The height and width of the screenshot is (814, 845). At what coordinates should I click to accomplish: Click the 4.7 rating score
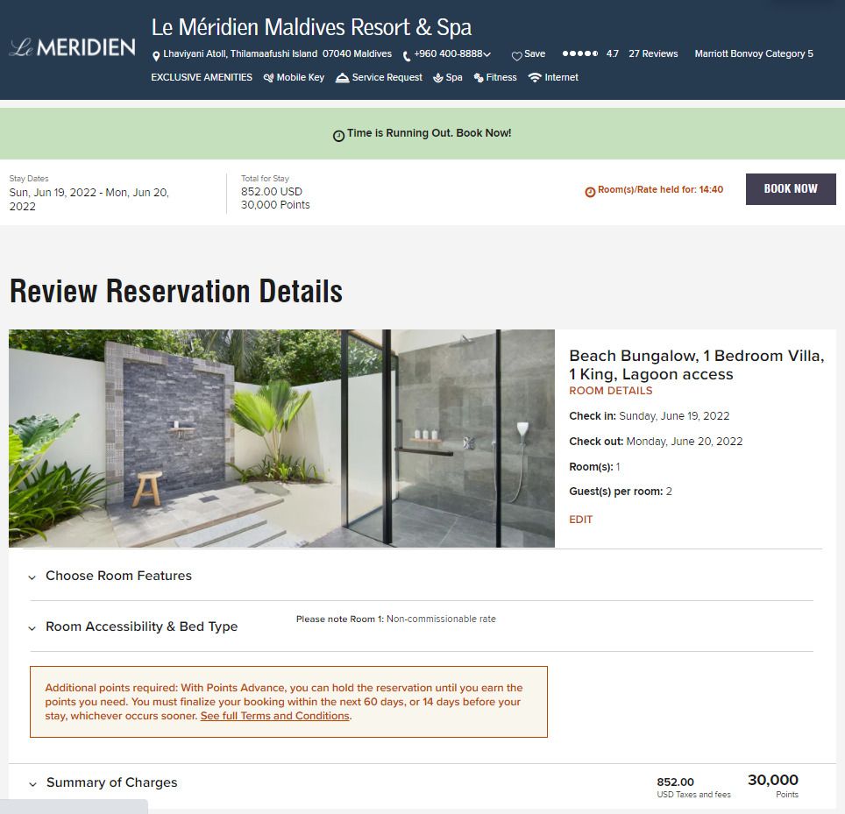(x=612, y=53)
